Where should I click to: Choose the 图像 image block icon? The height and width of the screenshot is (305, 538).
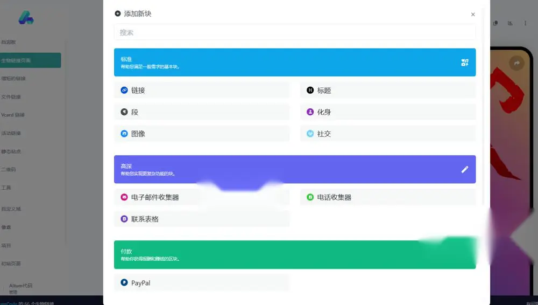coord(124,134)
